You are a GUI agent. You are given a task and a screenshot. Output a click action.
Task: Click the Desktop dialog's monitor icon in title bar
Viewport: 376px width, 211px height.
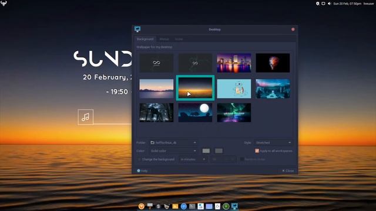(137, 29)
